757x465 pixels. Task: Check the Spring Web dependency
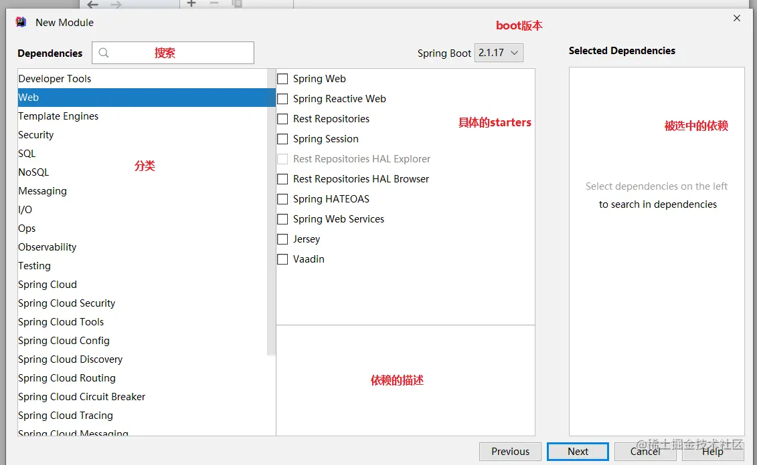(x=282, y=79)
